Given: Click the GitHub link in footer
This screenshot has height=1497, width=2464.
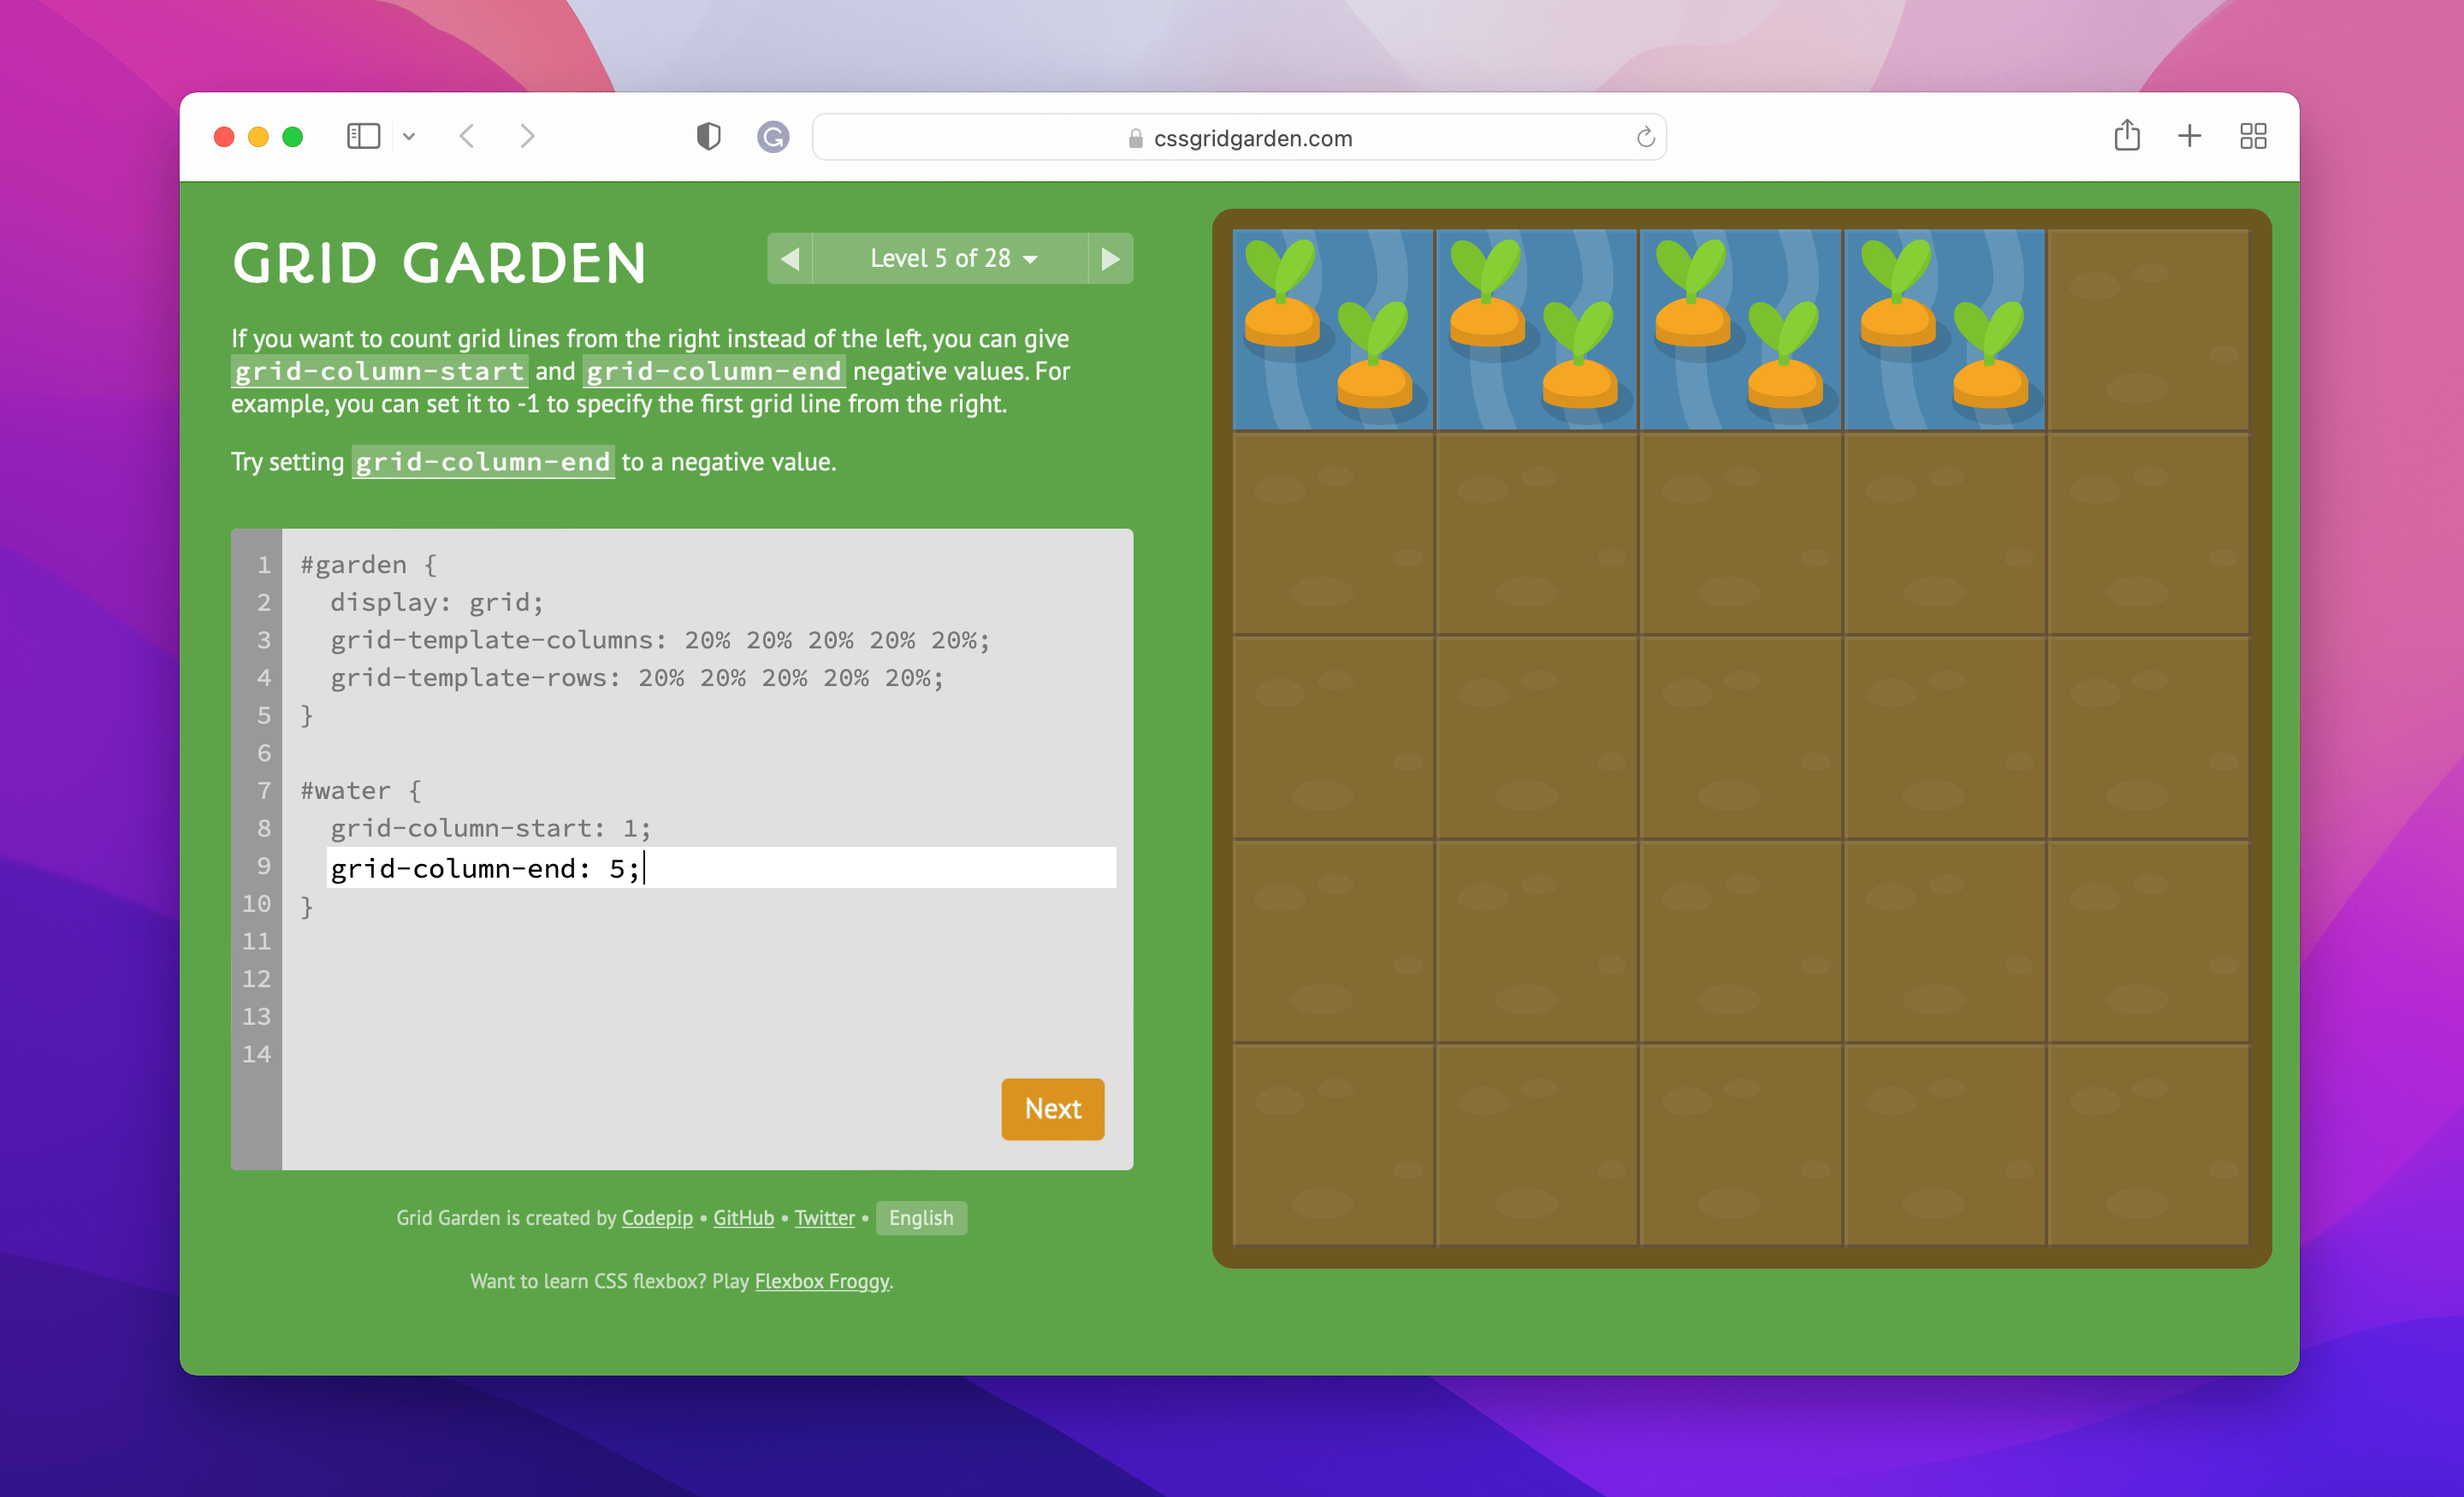Looking at the screenshot, I should coord(743,1216).
